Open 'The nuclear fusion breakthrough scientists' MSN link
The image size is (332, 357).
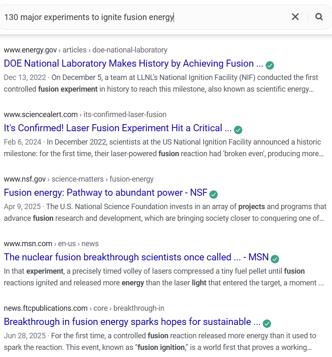pyautogui.click(x=136, y=257)
